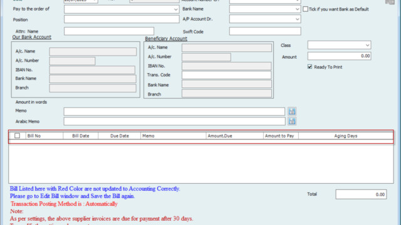
Task: Click the Amount to Pay column header
Action: tap(281, 136)
